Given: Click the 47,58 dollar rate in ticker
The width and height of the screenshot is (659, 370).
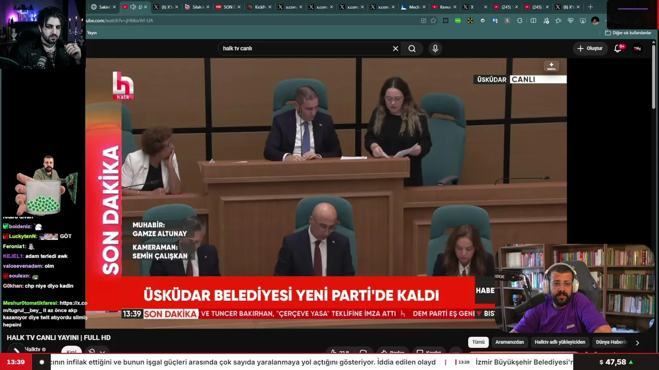Looking at the screenshot, I should pyautogui.click(x=616, y=362).
